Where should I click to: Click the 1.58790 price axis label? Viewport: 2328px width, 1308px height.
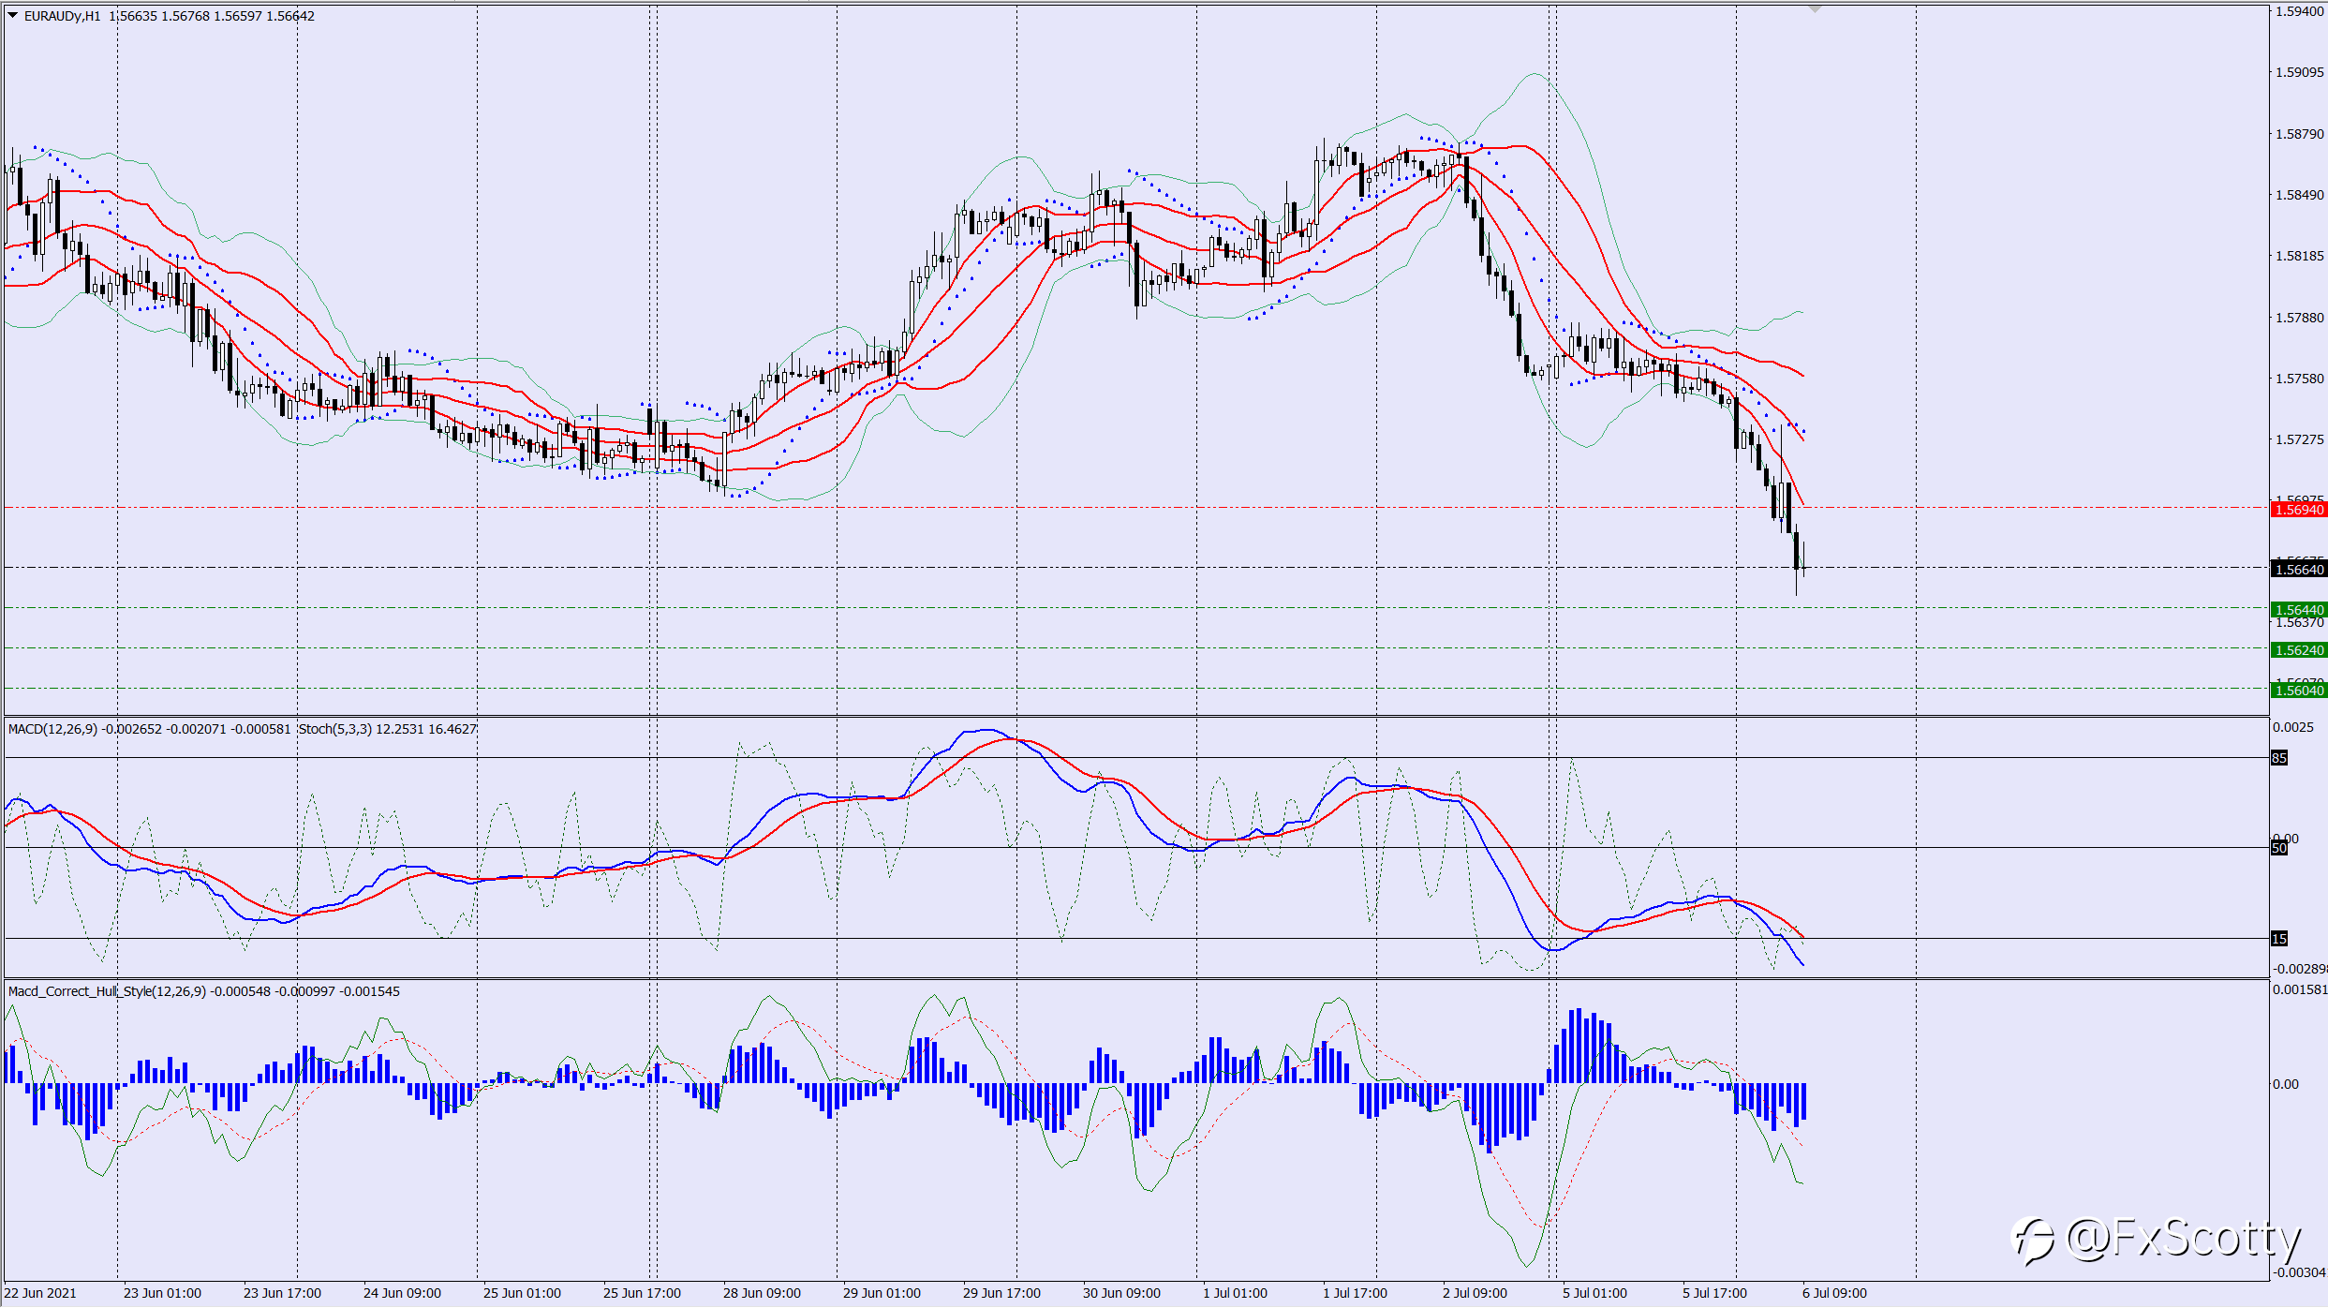(2300, 134)
